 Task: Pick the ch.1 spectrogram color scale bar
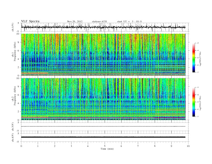194,58
